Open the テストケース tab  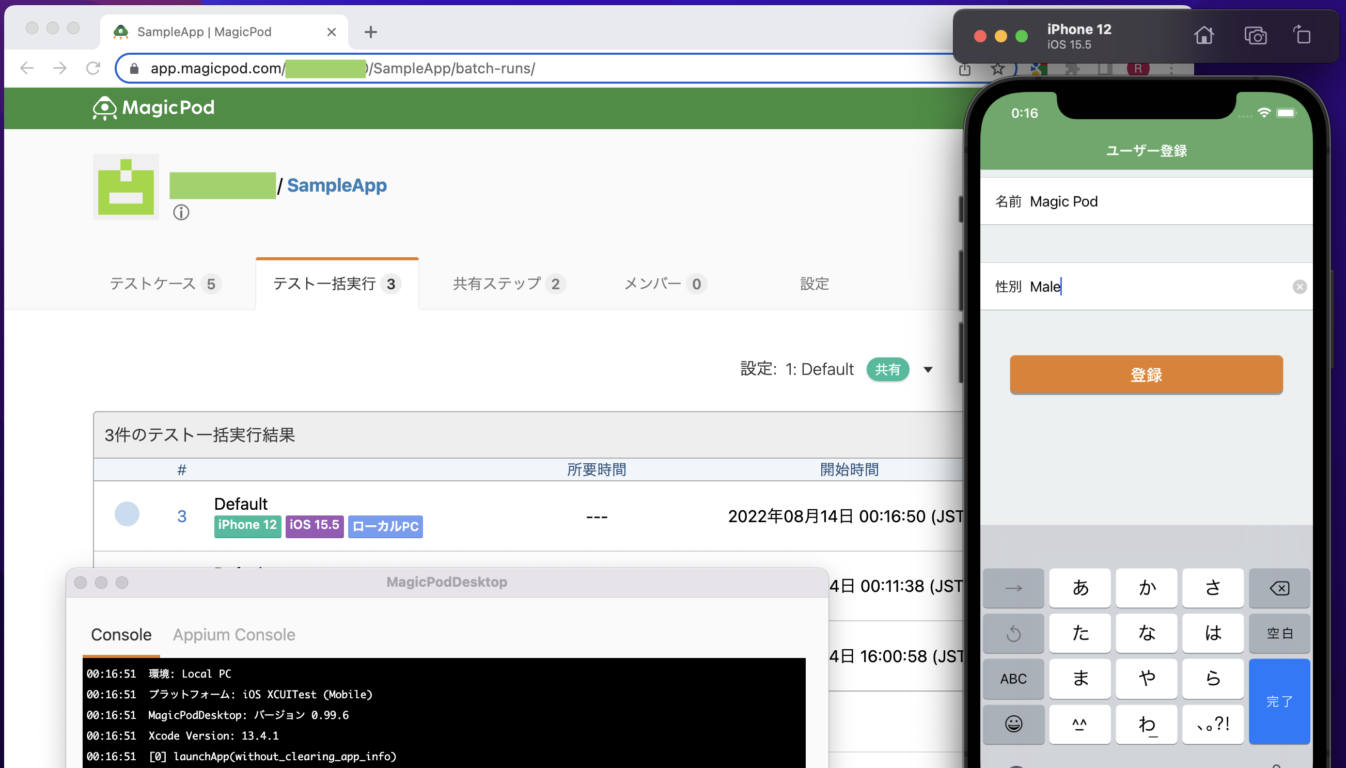click(x=165, y=284)
